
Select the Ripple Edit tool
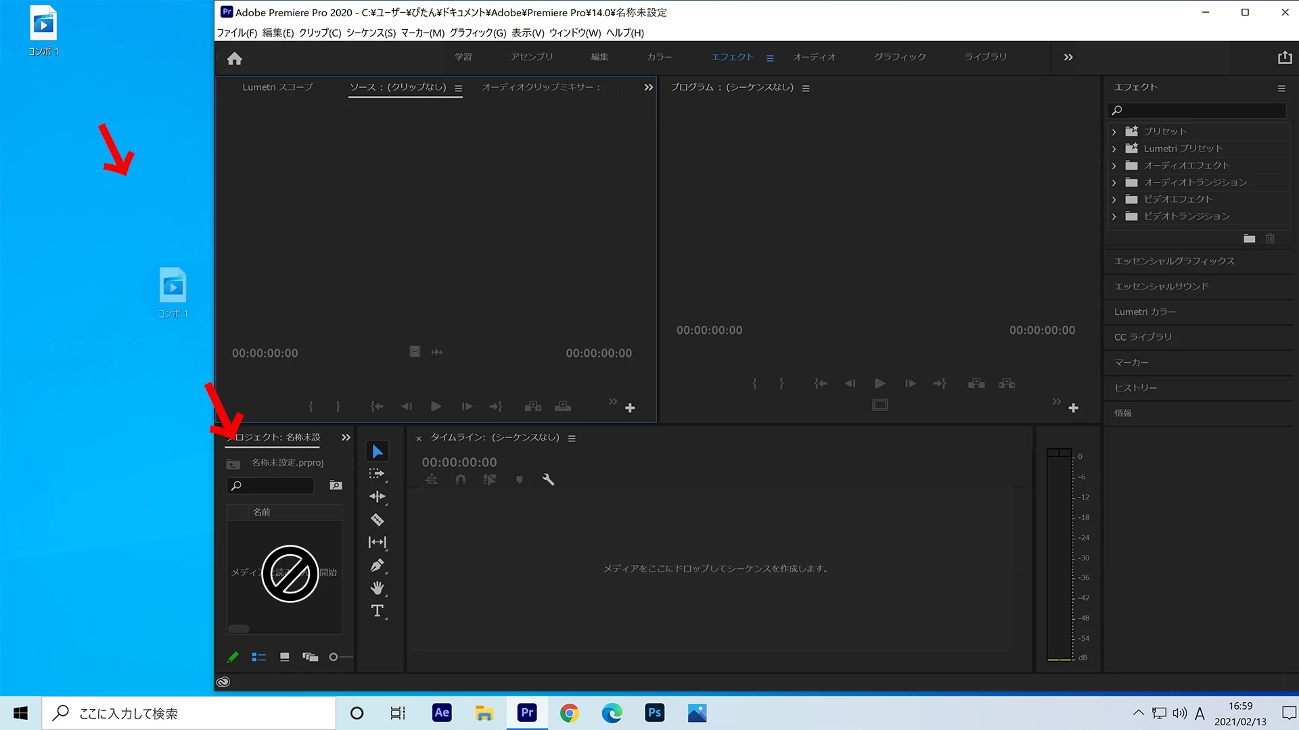point(377,497)
